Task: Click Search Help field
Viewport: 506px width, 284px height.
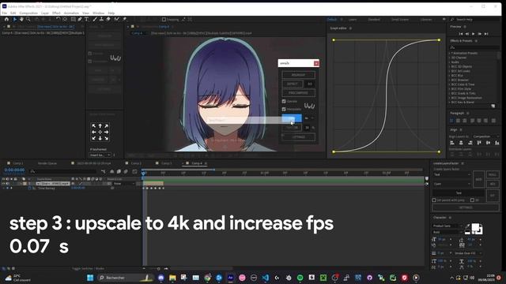Action: click(x=474, y=20)
